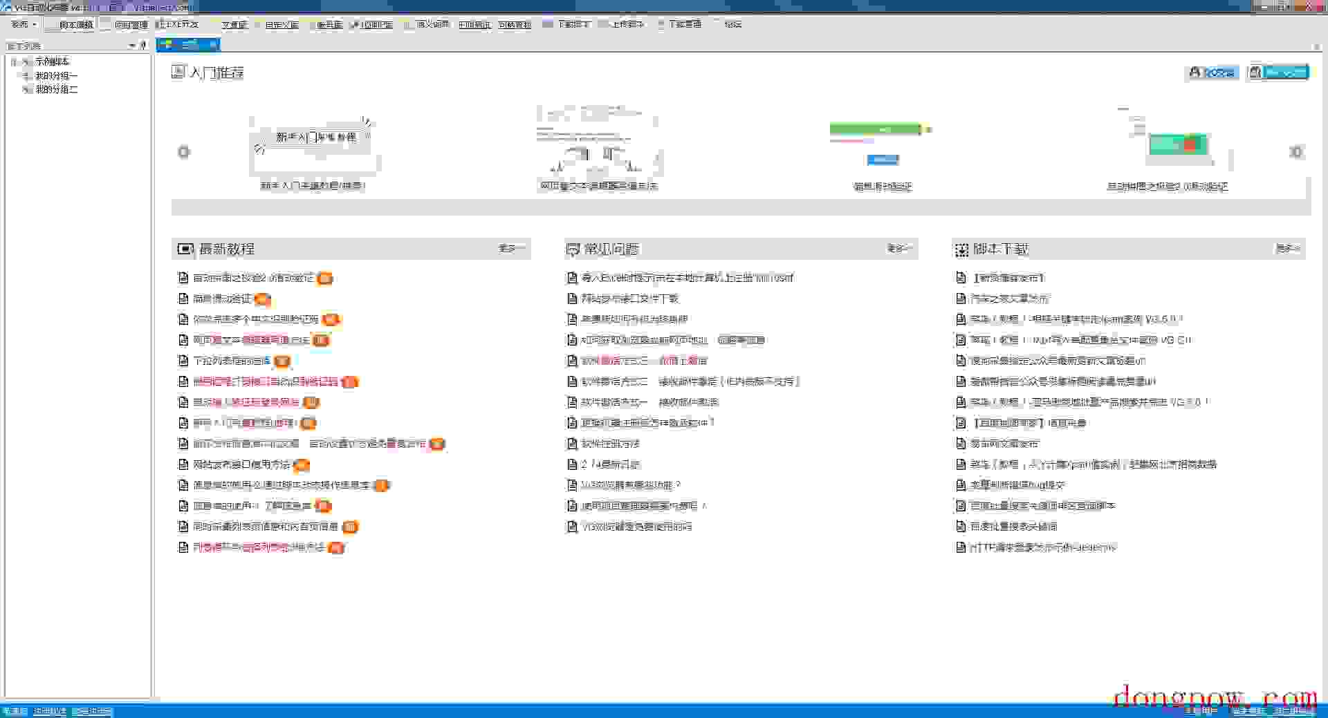Click 更多 in the 脚本下载 section
Viewport: 1328px width, 718px height.
(1288, 248)
